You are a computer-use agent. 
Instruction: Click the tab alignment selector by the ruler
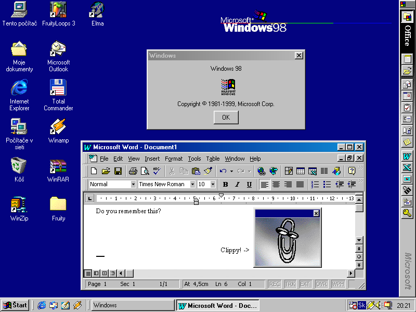(90, 198)
